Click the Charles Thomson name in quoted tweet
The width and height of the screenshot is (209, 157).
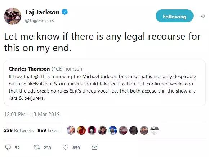[29, 69]
